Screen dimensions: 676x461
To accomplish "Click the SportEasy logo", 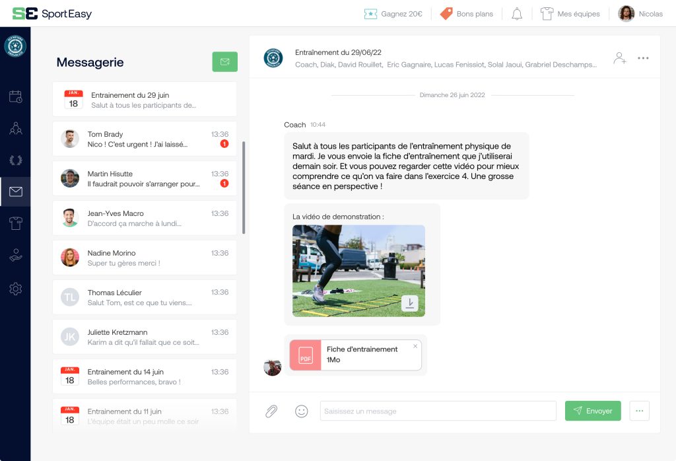I will (51, 13).
